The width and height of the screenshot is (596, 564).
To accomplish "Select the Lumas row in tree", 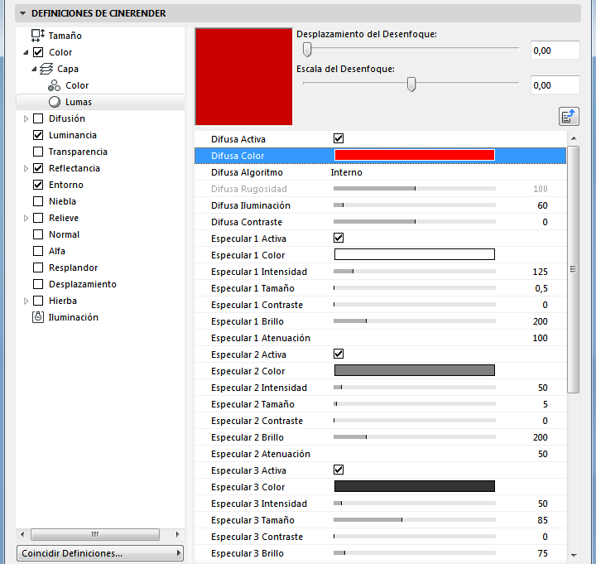I will [x=100, y=102].
